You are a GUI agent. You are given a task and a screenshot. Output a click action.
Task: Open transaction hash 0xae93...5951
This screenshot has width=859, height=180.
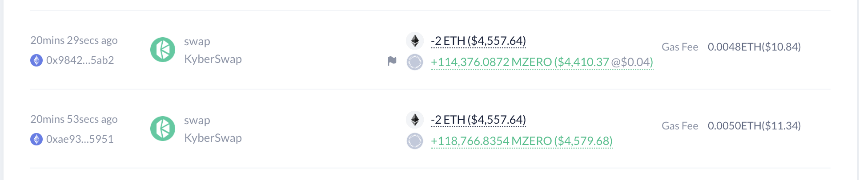[80, 139]
